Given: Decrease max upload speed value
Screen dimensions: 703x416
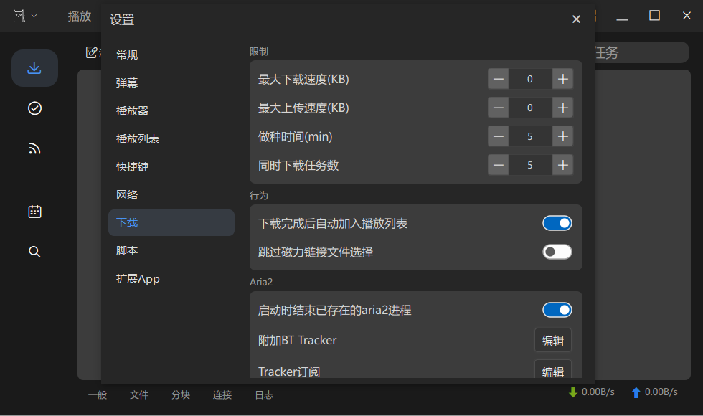Looking at the screenshot, I should (498, 108).
